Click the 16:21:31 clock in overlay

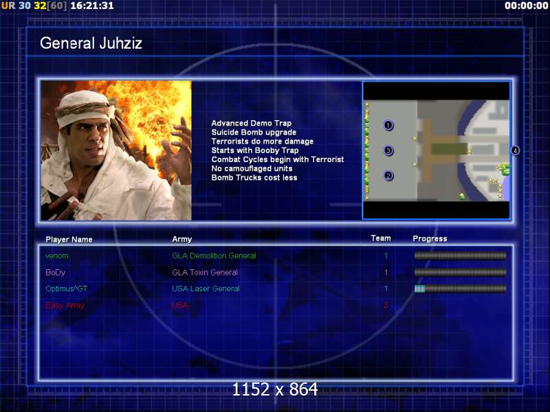(x=92, y=5)
